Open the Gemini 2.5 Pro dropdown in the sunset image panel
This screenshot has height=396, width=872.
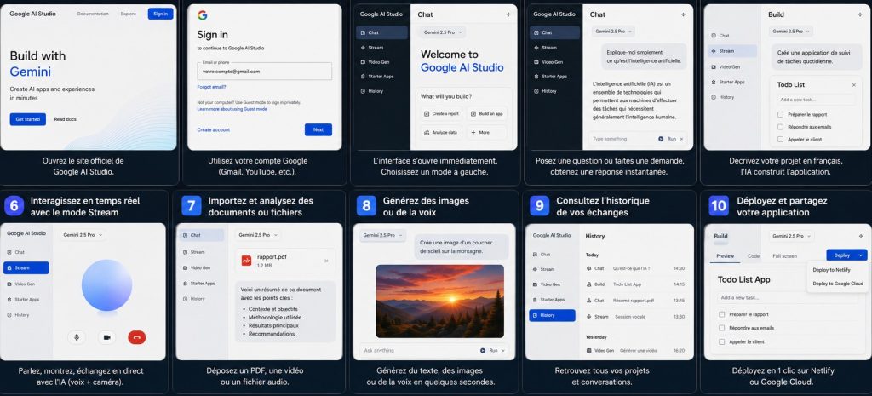coord(381,235)
